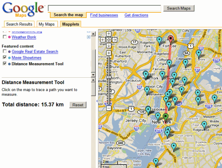Screen dimensions: 222x168
Task: Open the Get directions link
Action: pyautogui.click(x=136, y=15)
